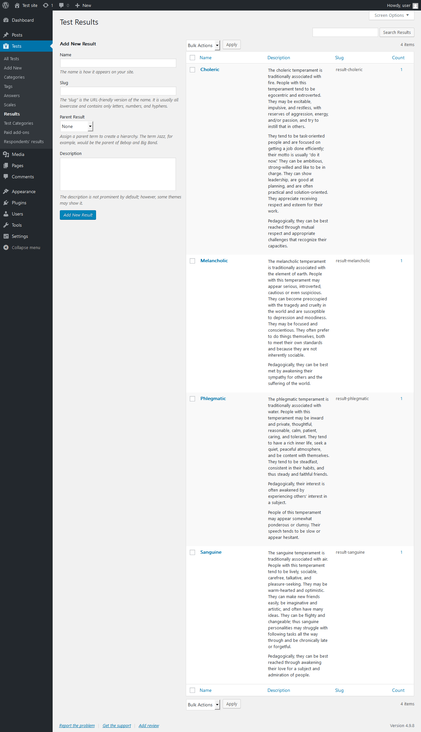
Task: Tick the select-all checkbox in table footer
Action: pos(192,690)
